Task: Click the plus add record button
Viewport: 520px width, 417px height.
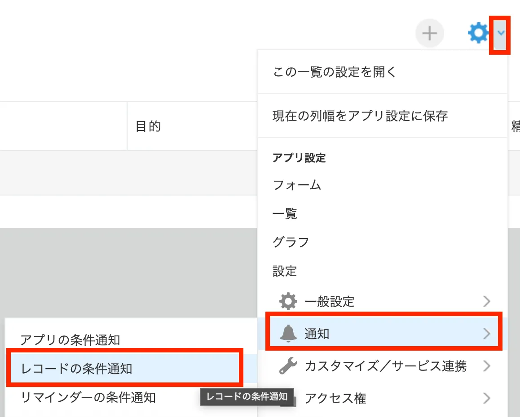Action: click(x=429, y=33)
